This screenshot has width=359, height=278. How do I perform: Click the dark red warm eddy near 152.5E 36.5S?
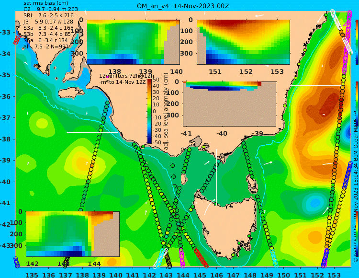330,105
